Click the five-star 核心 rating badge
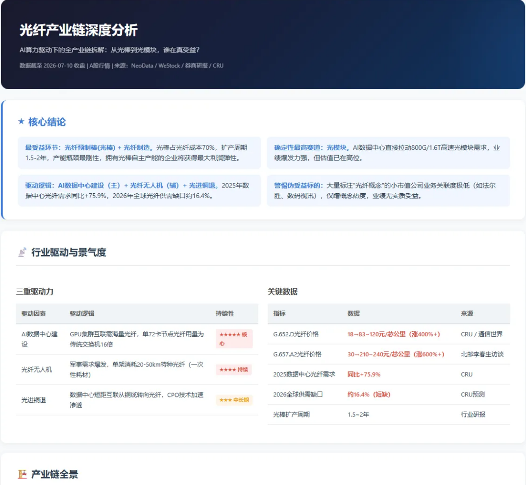Viewport: 526px width, 485px height. click(234, 339)
